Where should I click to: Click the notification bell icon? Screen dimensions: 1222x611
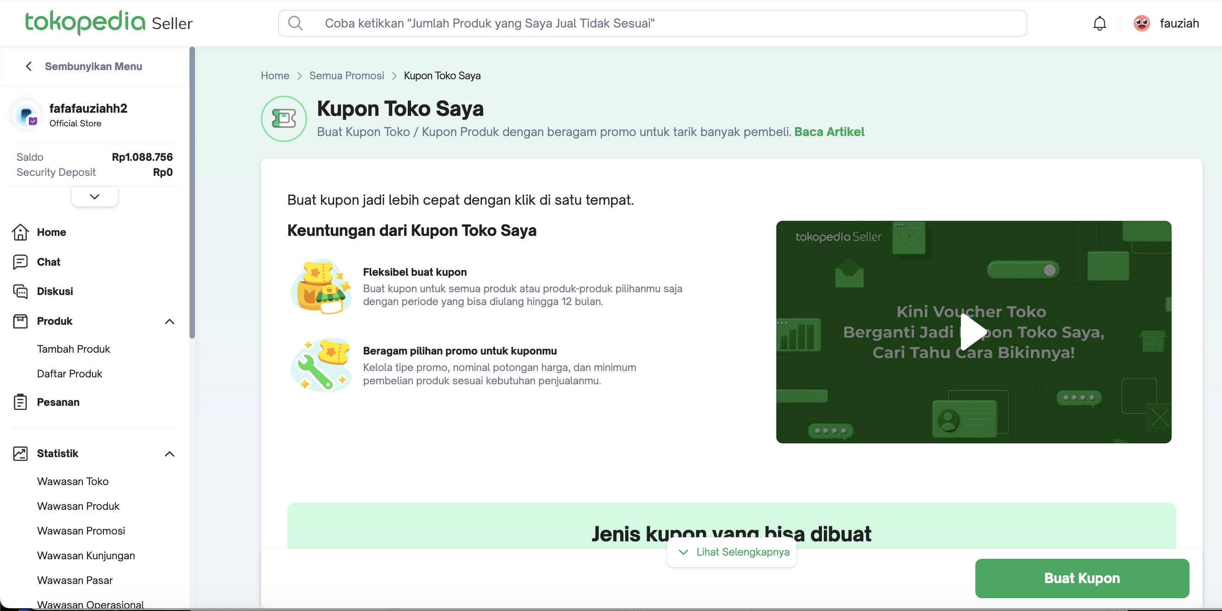click(1099, 23)
